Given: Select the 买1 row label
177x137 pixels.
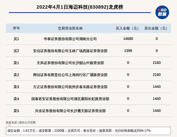Looking at the screenshot, I should pyautogui.click(x=16, y=39).
